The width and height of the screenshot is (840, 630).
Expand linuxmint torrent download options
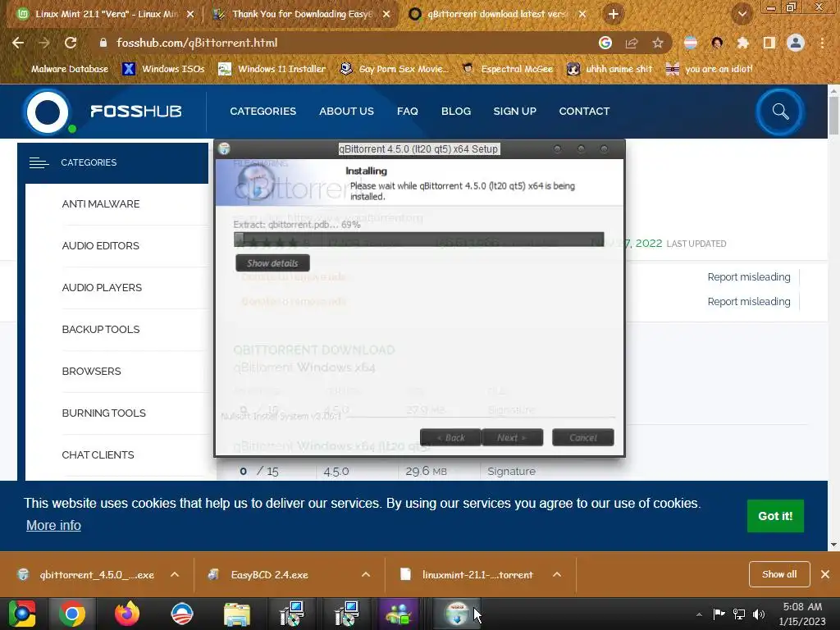pos(557,575)
